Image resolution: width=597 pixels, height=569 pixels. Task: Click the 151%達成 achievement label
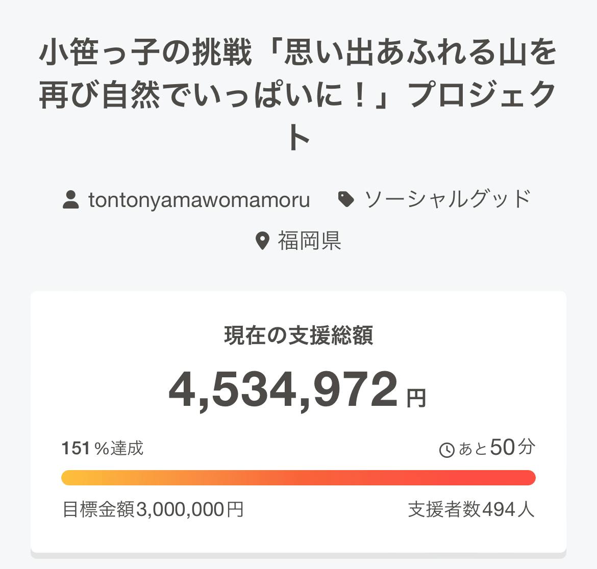pos(103,449)
